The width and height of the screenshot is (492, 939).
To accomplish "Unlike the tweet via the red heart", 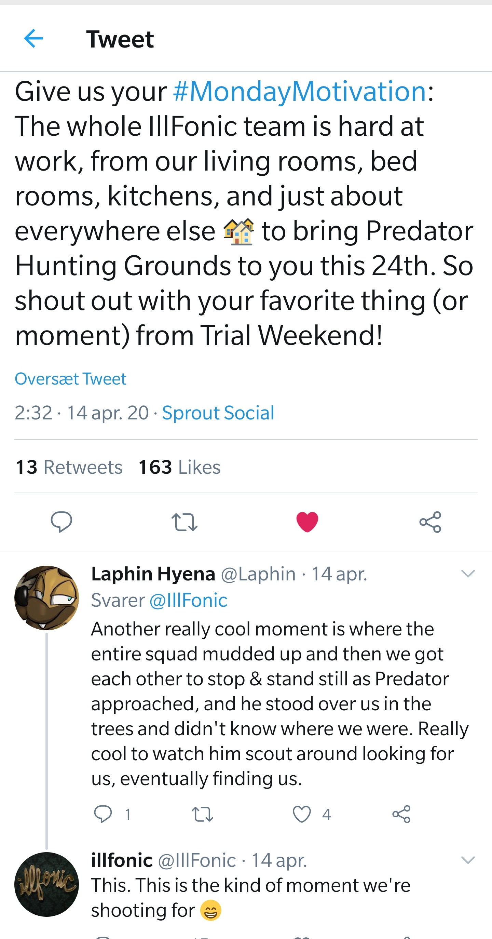I will pos(307,522).
